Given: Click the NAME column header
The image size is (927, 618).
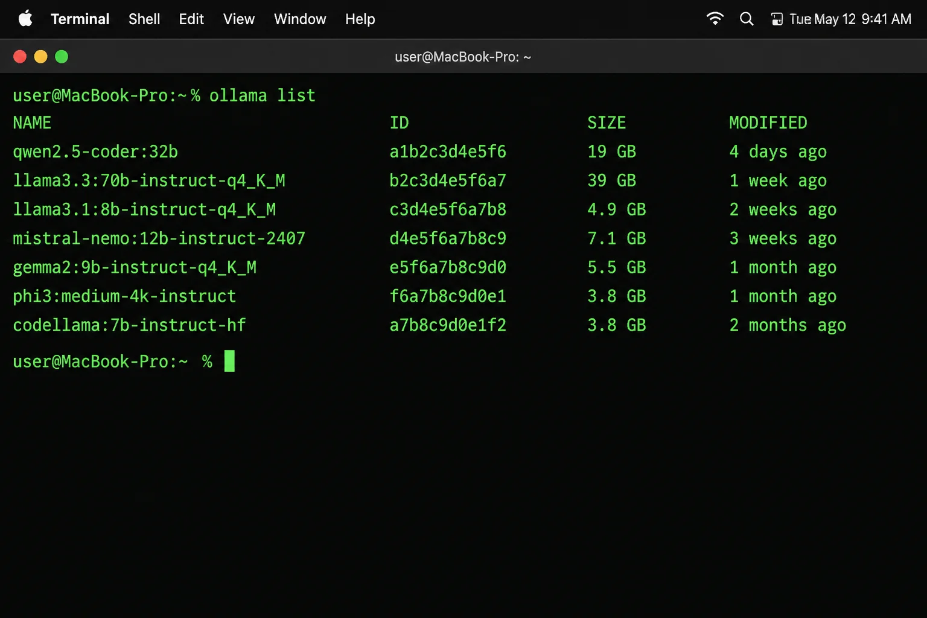Looking at the screenshot, I should (x=32, y=123).
